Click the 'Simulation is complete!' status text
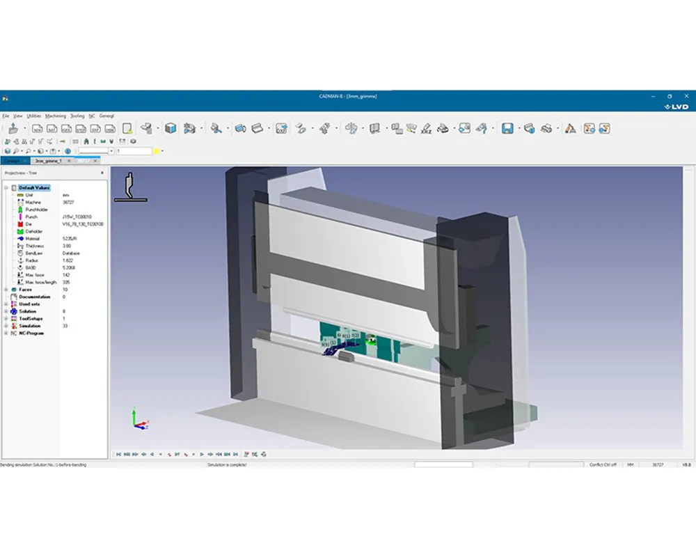 (x=227, y=464)
